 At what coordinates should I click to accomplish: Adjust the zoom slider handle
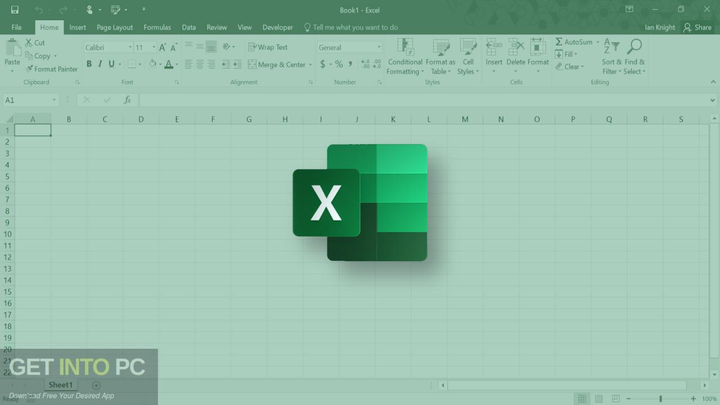click(660, 399)
